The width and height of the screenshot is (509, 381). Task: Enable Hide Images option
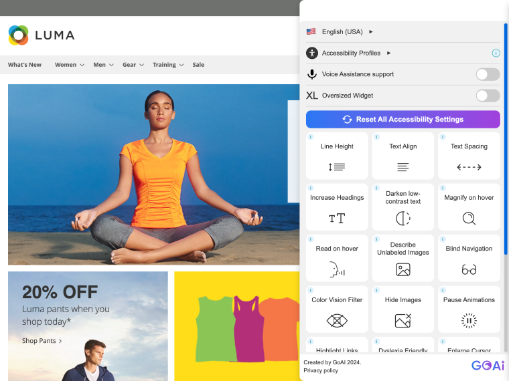403,309
